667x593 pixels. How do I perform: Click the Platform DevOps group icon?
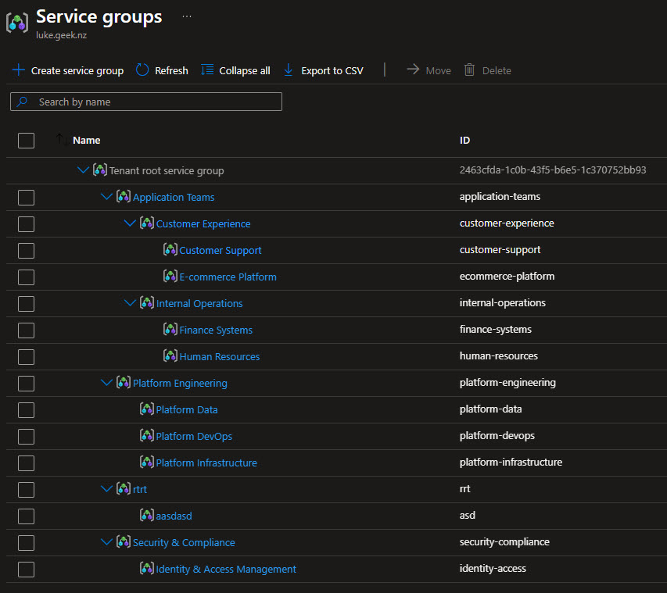coord(147,435)
